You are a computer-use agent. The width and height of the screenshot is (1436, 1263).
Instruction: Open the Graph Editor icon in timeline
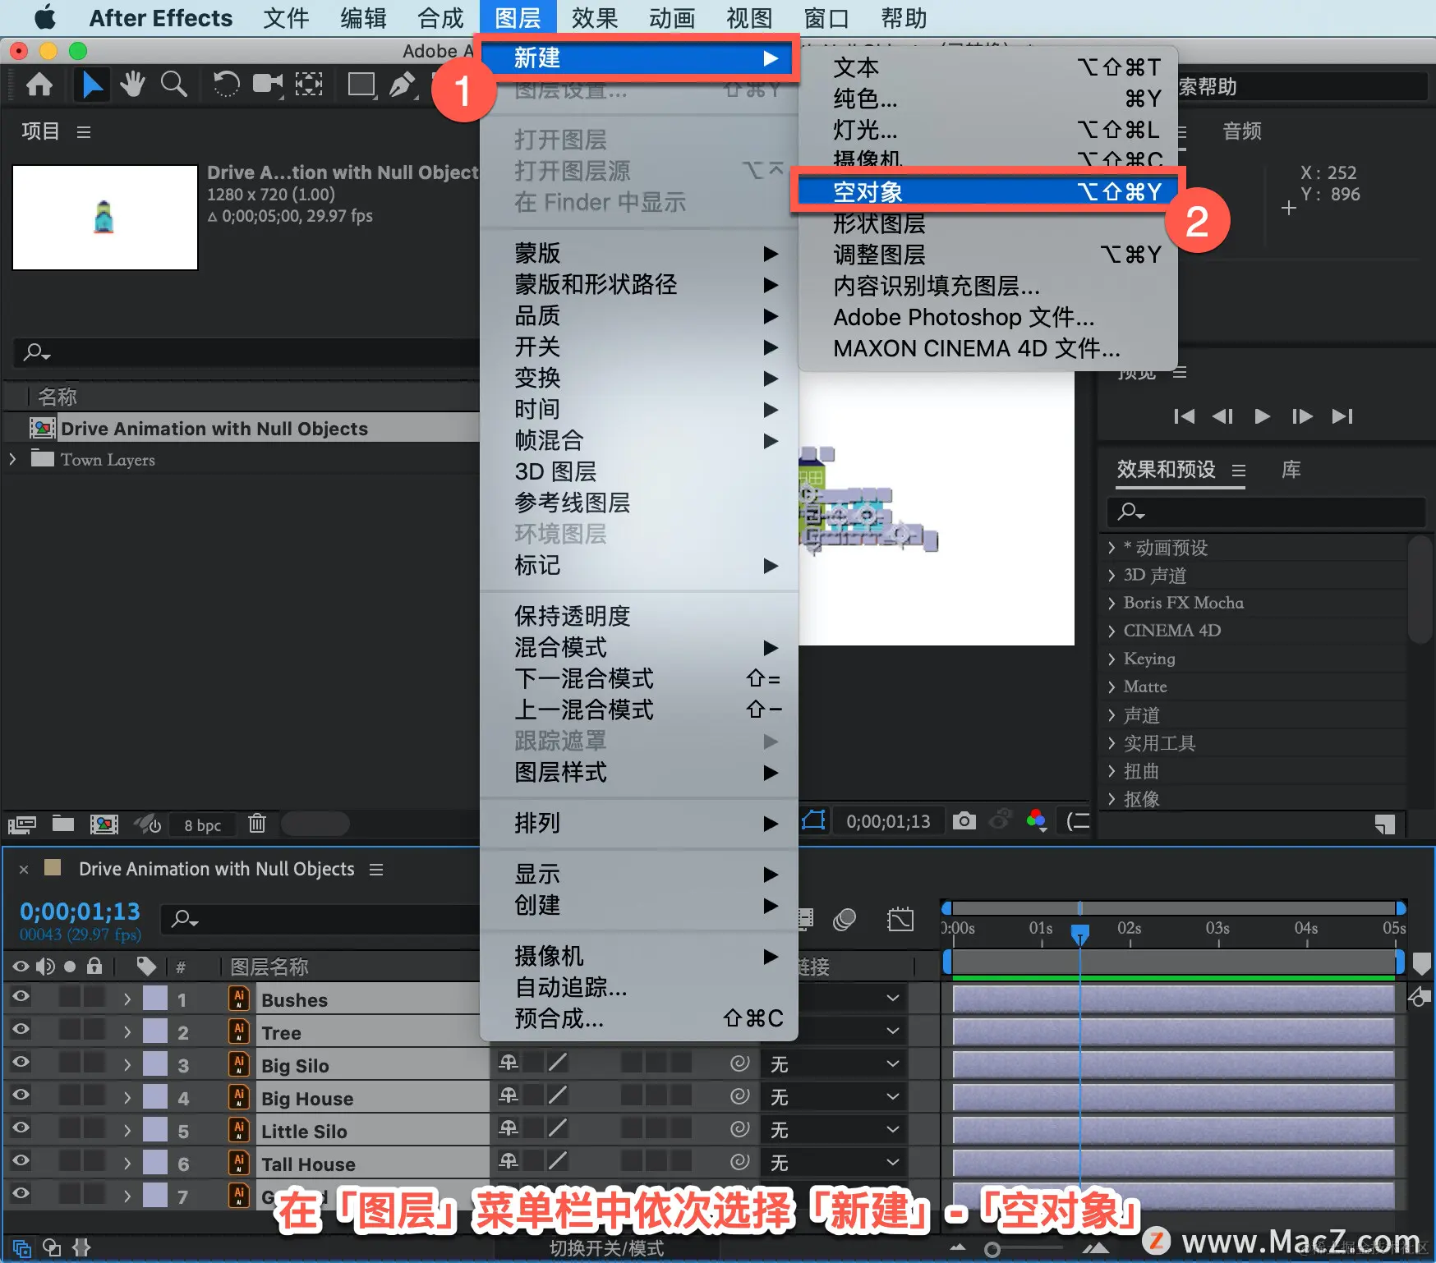pos(900,919)
